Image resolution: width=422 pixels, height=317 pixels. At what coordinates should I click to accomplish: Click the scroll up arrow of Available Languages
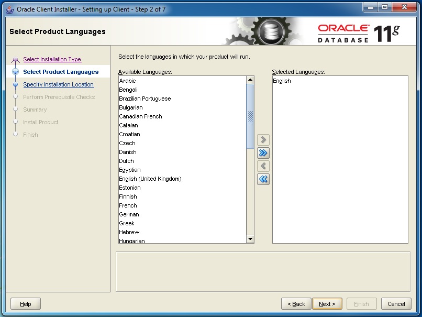[x=250, y=80]
